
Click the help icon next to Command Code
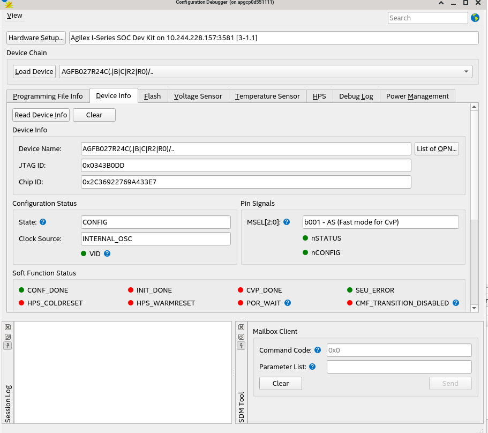coord(318,350)
